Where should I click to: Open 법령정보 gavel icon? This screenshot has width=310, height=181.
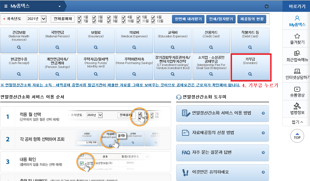[297, 106]
